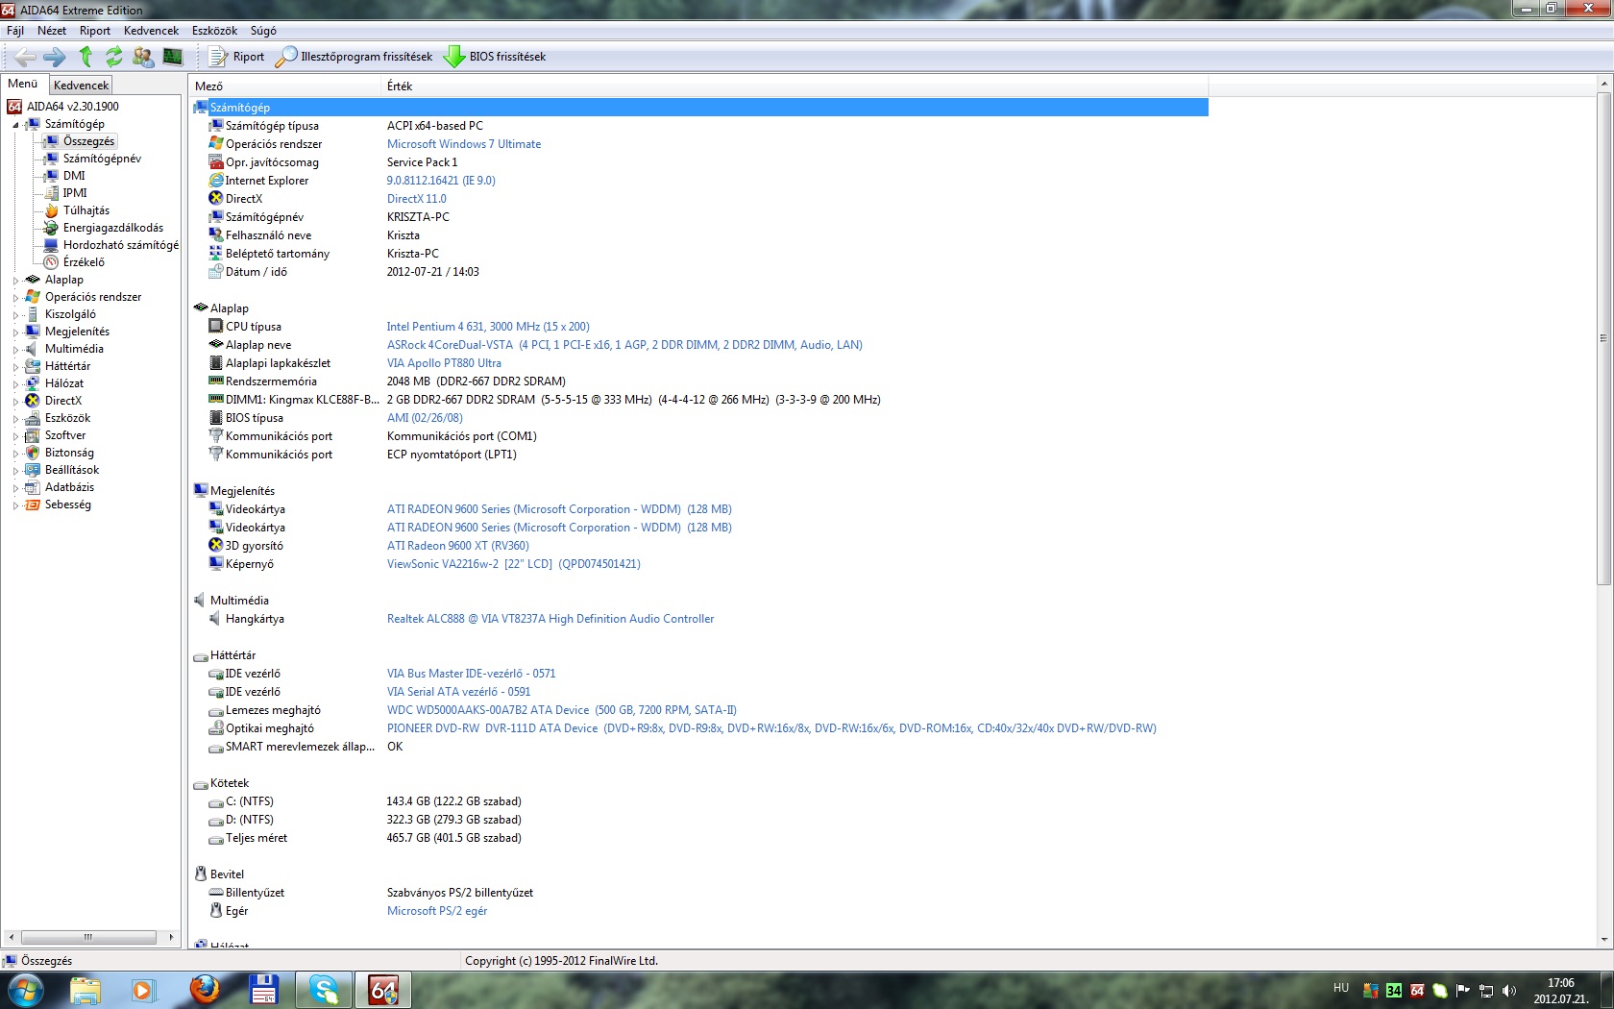This screenshot has width=1614, height=1009.
Task: Open Skype from the taskbar
Action: 324,989
